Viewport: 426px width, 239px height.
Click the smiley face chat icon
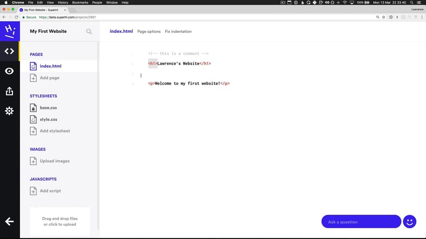[x=410, y=222]
